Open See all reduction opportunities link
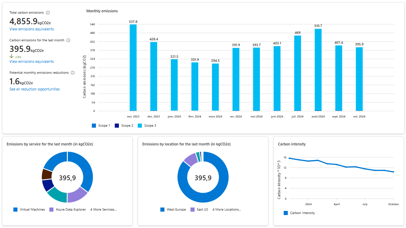The width and height of the screenshot is (406, 228). coord(35,89)
